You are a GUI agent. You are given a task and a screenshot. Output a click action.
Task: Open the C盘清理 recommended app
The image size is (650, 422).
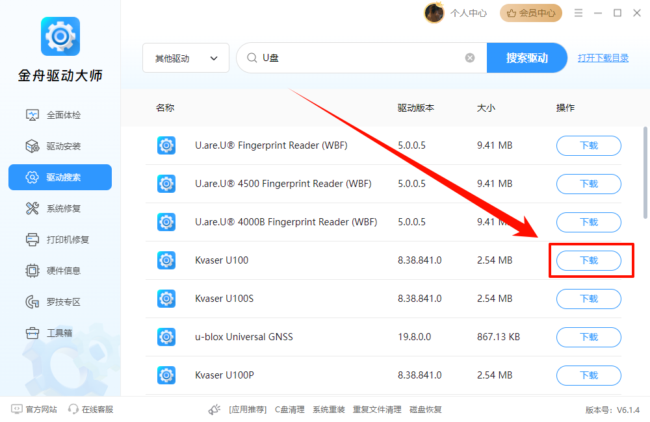pos(290,410)
